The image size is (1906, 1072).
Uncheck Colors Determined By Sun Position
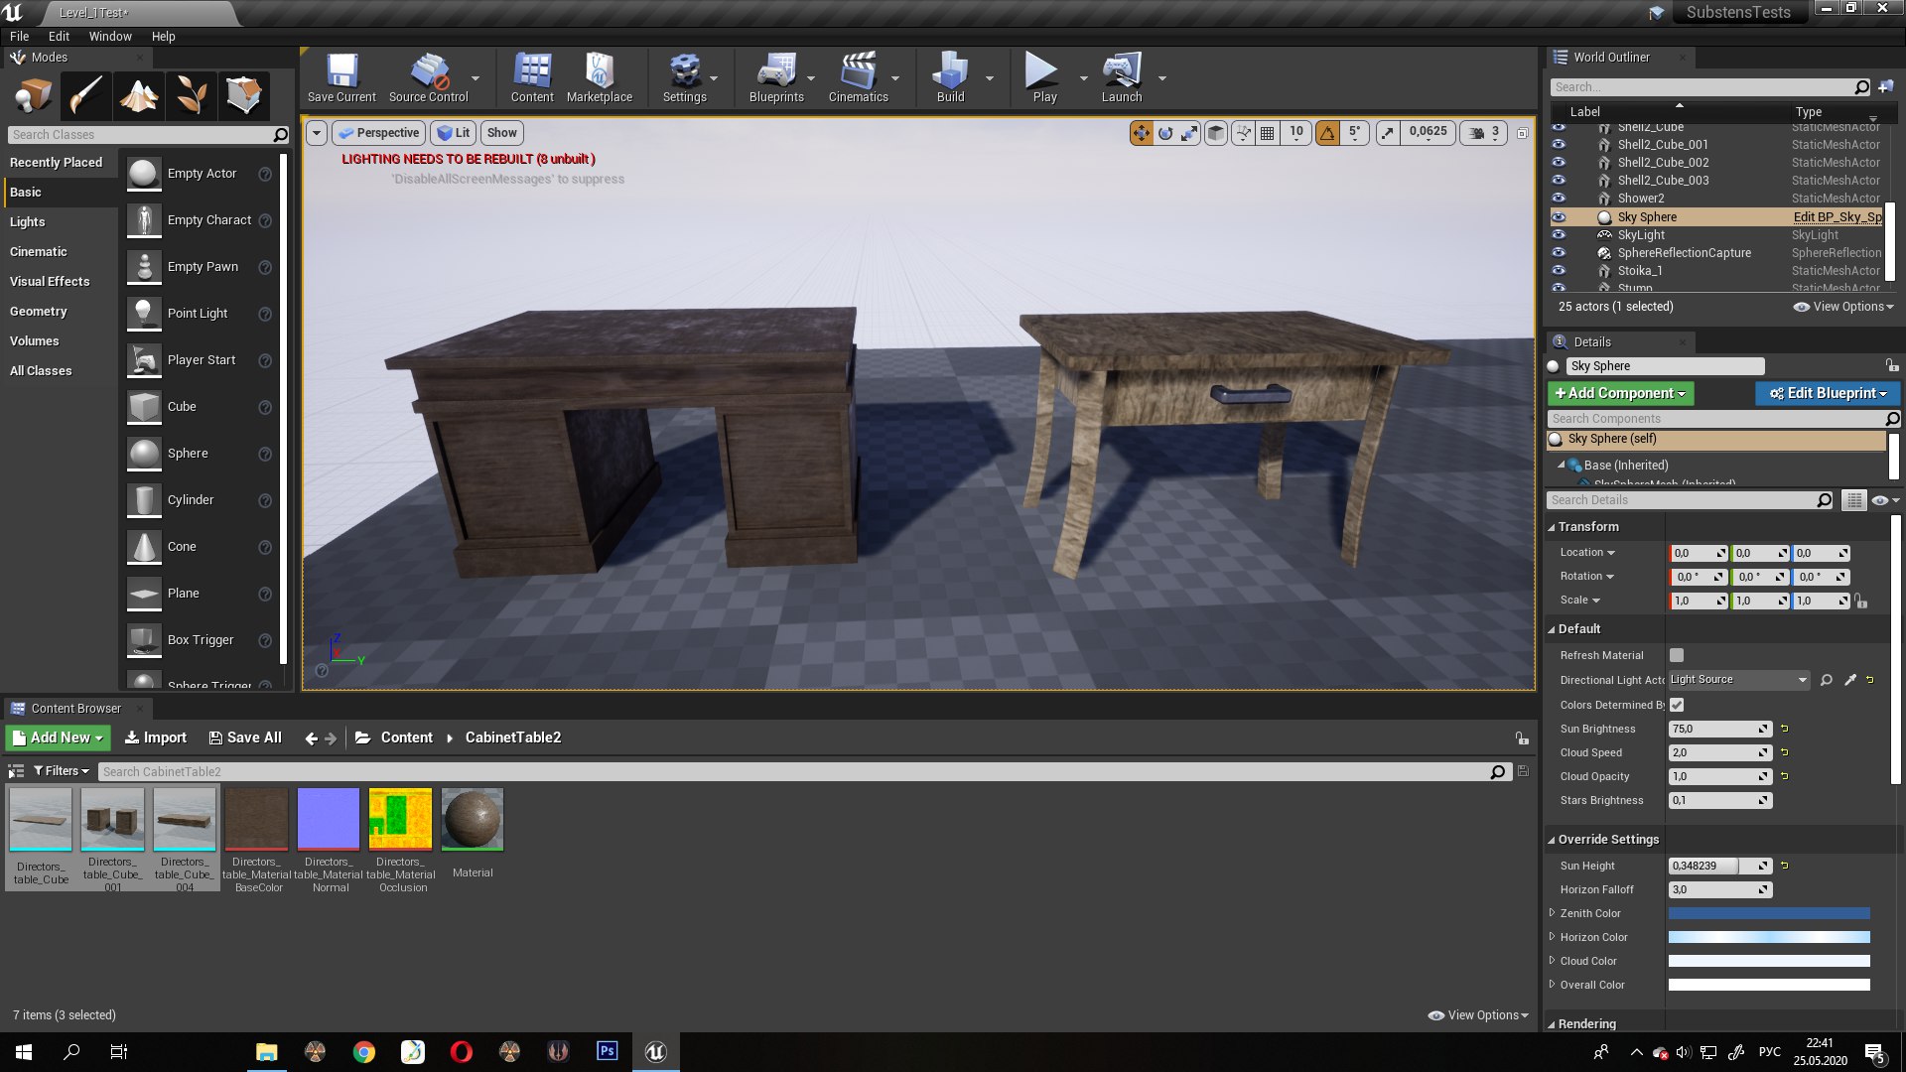pos(1677,705)
